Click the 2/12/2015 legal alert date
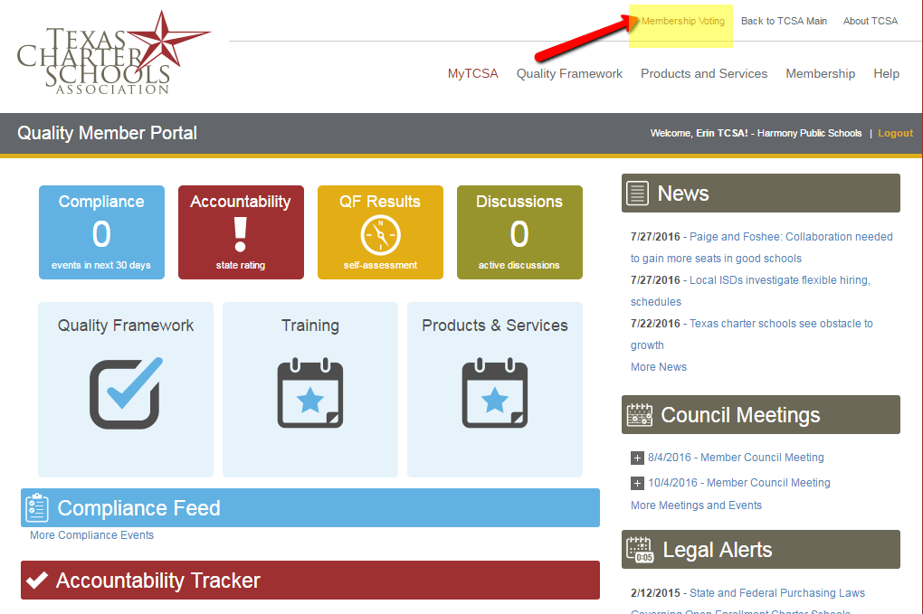The height and width of the screenshot is (614, 923). tap(655, 593)
